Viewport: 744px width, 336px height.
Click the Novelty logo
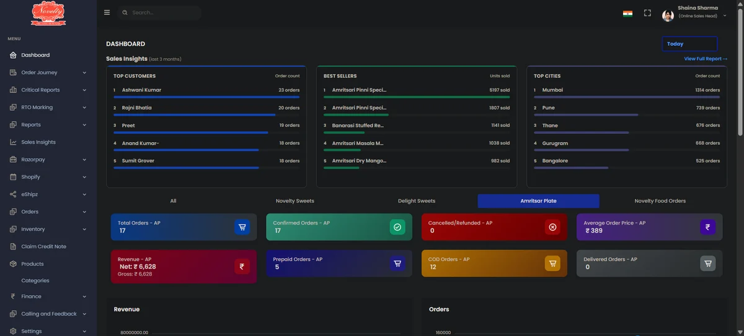pyautogui.click(x=48, y=13)
